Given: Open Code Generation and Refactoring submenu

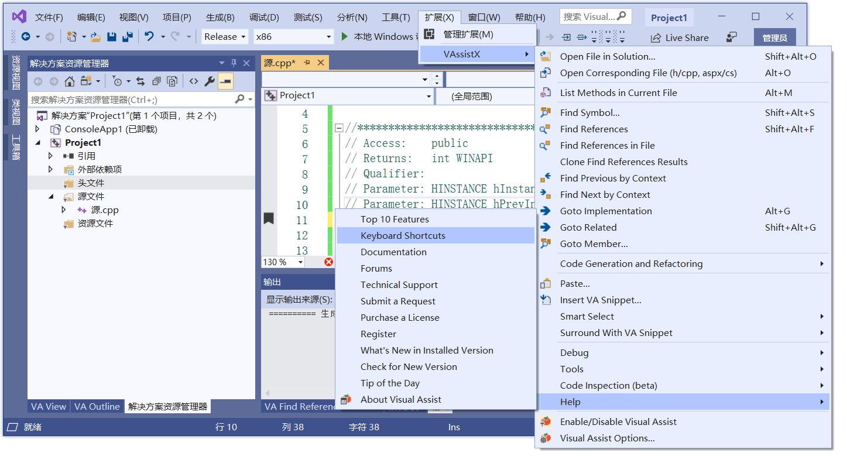Looking at the screenshot, I should pyautogui.click(x=631, y=263).
